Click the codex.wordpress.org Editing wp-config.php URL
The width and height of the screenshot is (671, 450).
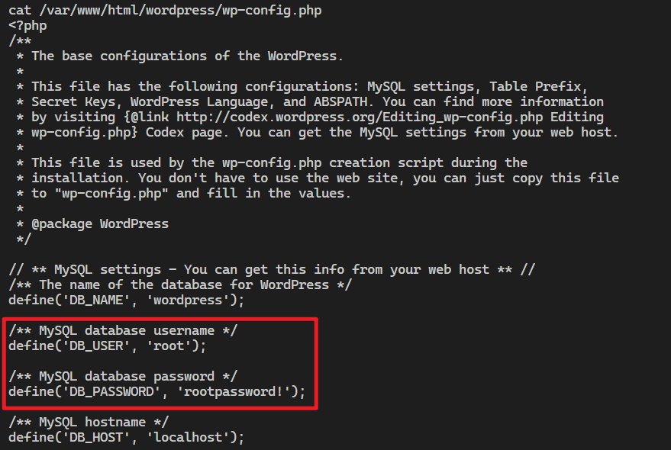pyautogui.click(x=360, y=117)
